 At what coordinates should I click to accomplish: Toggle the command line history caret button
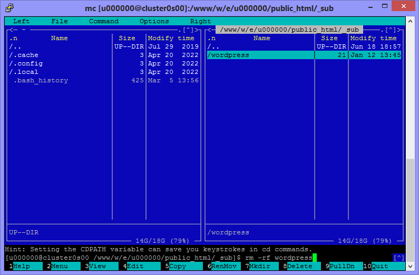pos(399,258)
